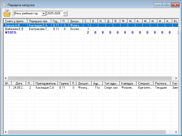The height and width of the screenshot is (136, 182).
Task: Select the Шабалина Е.В. row
Action: pyautogui.click(x=14, y=29)
